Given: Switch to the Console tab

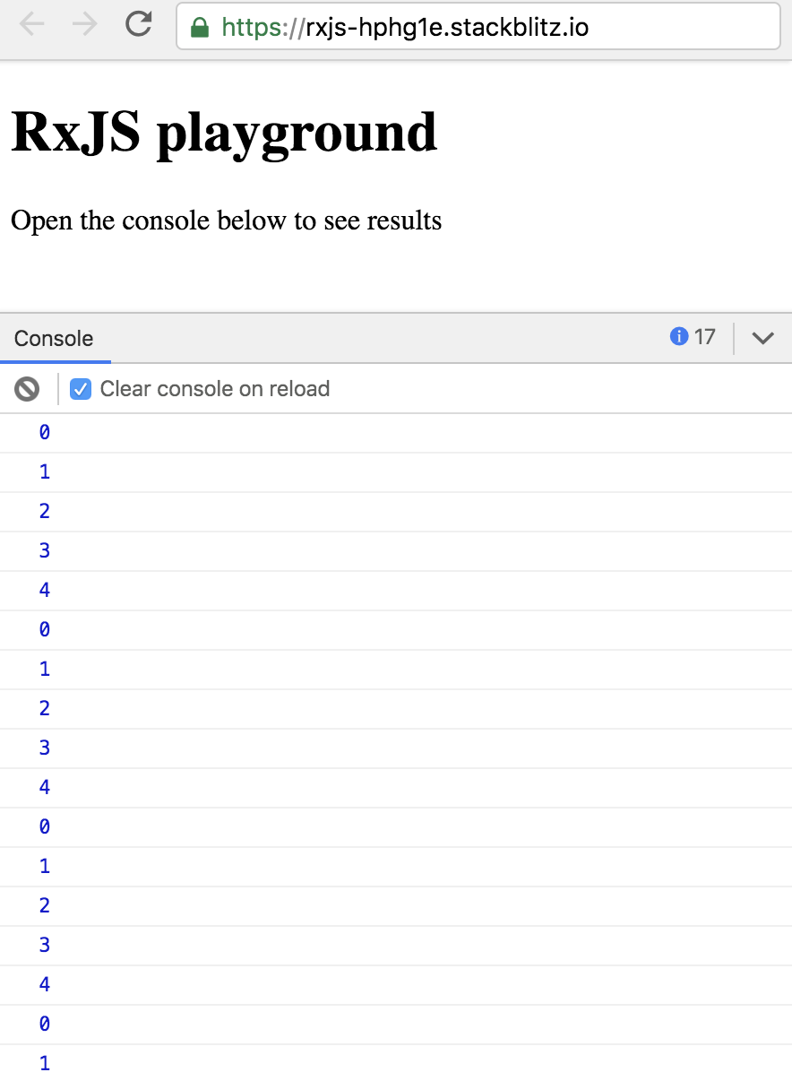Looking at the screenshot, I should [54, 339].
